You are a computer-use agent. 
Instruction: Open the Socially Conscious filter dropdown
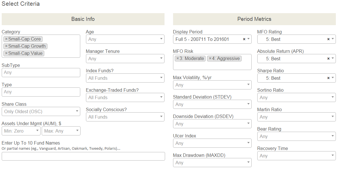click(x=125, y=117)
